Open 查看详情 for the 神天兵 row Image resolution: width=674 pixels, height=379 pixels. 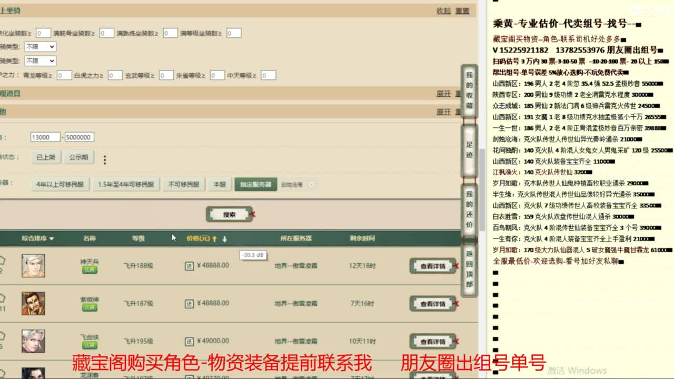(x=433, y=266)
